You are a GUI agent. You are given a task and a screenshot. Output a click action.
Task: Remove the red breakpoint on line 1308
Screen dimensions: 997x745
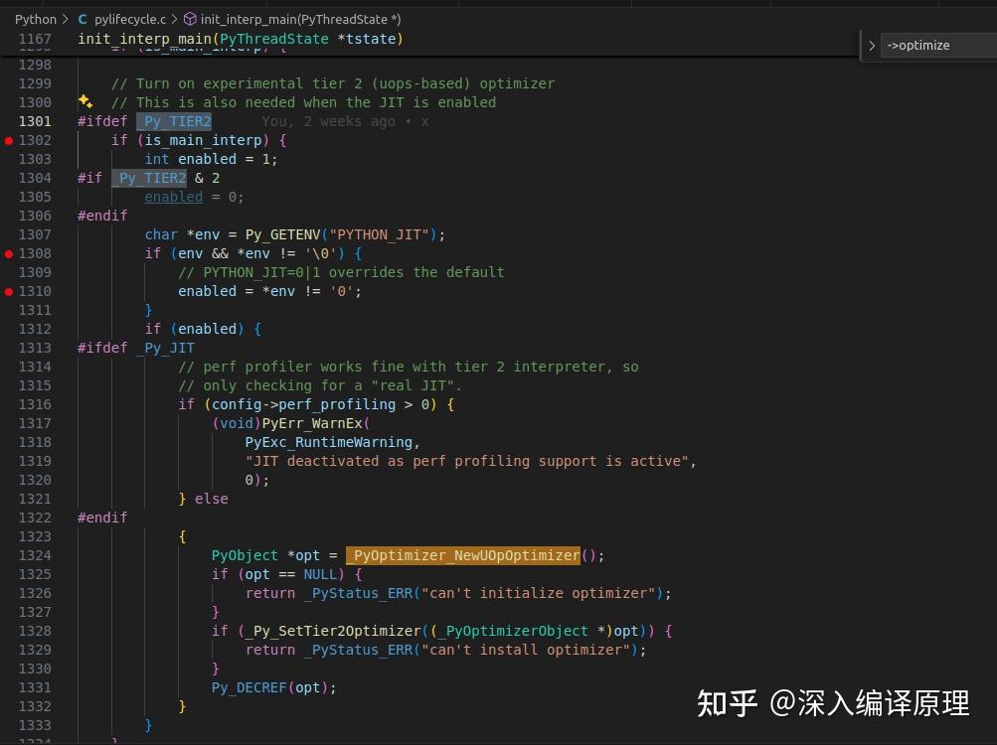[8, 252]
